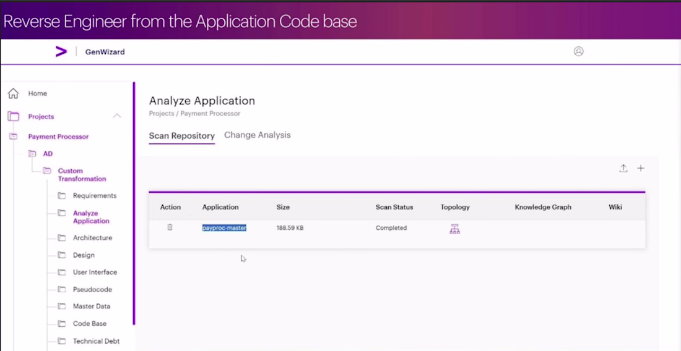Click the GenWizard title link

pyautogui.click(x=105, y=52)
